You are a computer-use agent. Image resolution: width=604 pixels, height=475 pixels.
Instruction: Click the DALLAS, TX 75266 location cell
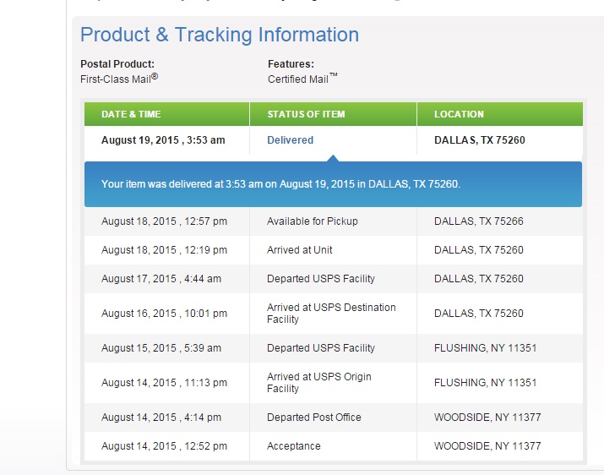(478, 221)
